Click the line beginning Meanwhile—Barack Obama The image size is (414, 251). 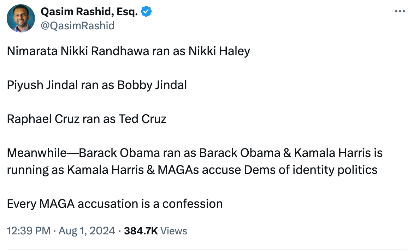[x=195, y=153]
